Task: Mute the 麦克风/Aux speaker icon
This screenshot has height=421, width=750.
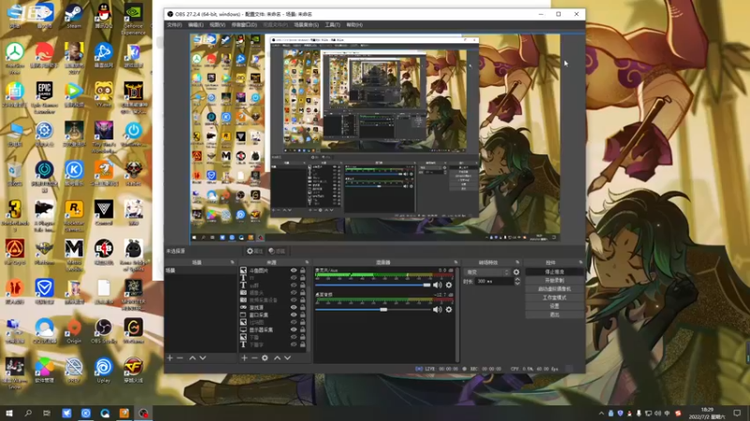Action: (437, 285)
